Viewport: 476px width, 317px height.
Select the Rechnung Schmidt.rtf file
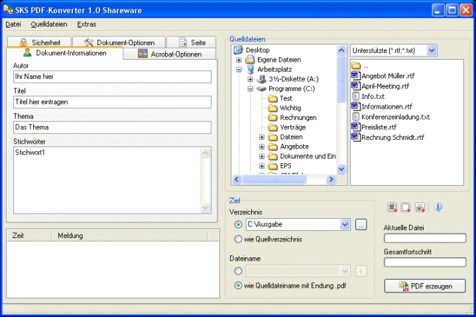392,137
